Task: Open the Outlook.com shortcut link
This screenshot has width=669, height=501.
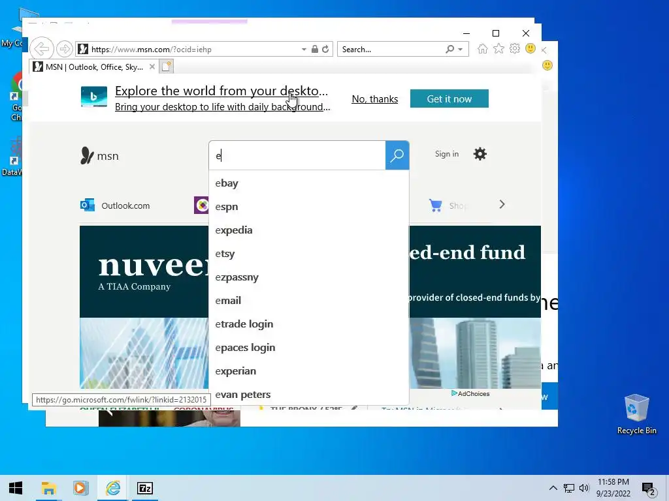Action: pyautogui.click(x=125, y=205)
